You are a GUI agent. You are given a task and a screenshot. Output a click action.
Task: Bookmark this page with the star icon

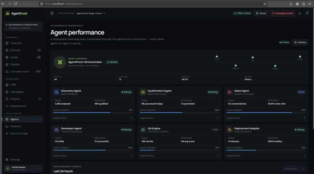pos(265,4)
